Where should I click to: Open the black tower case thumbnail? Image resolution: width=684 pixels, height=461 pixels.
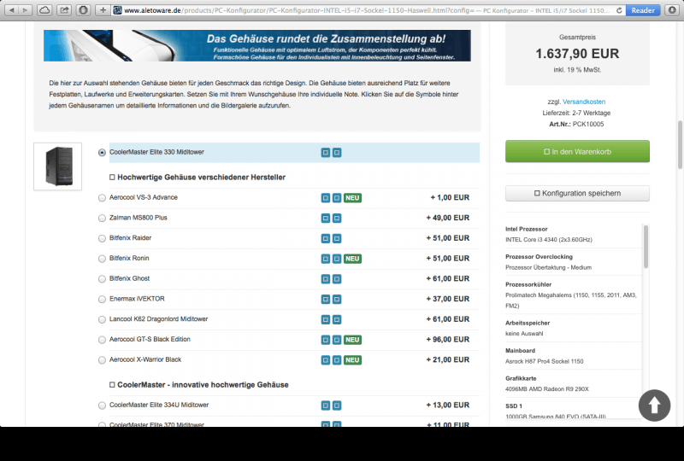58,166
